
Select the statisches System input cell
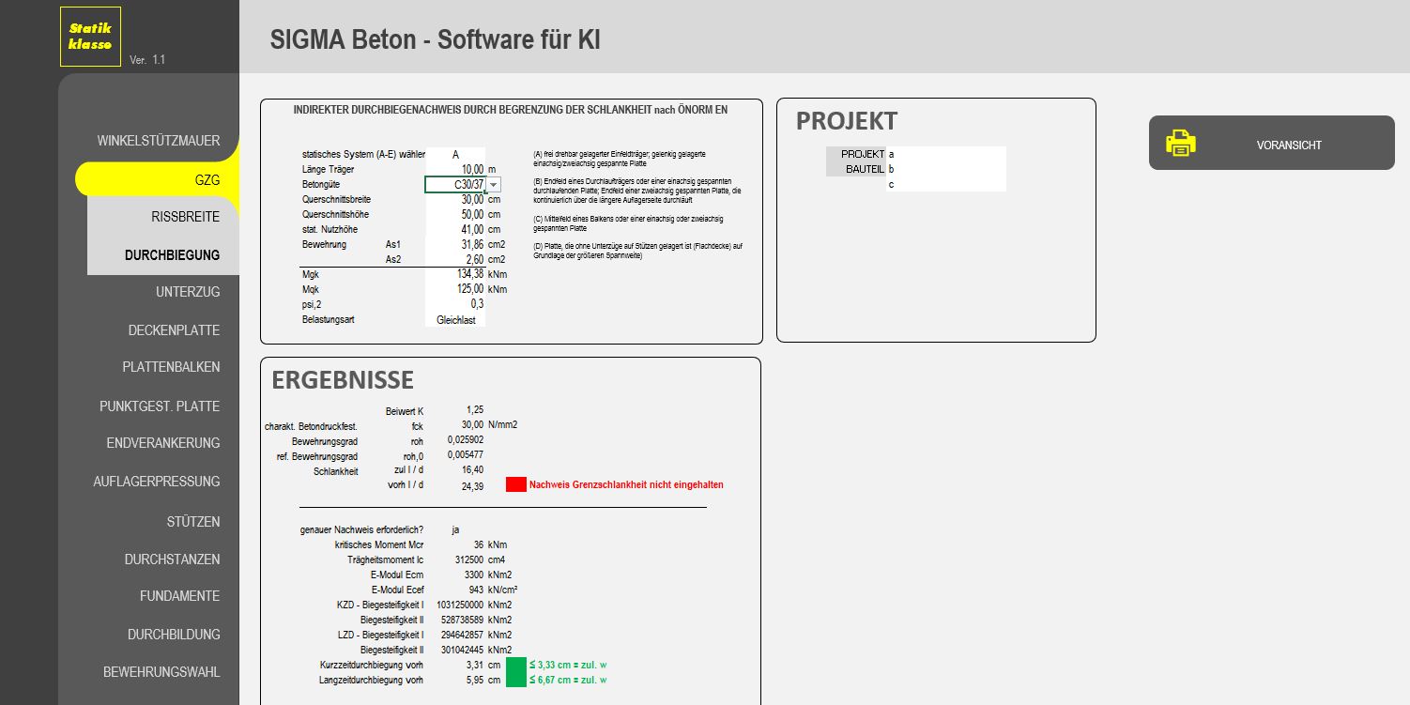pyautogui.click(x=456, y=154)
